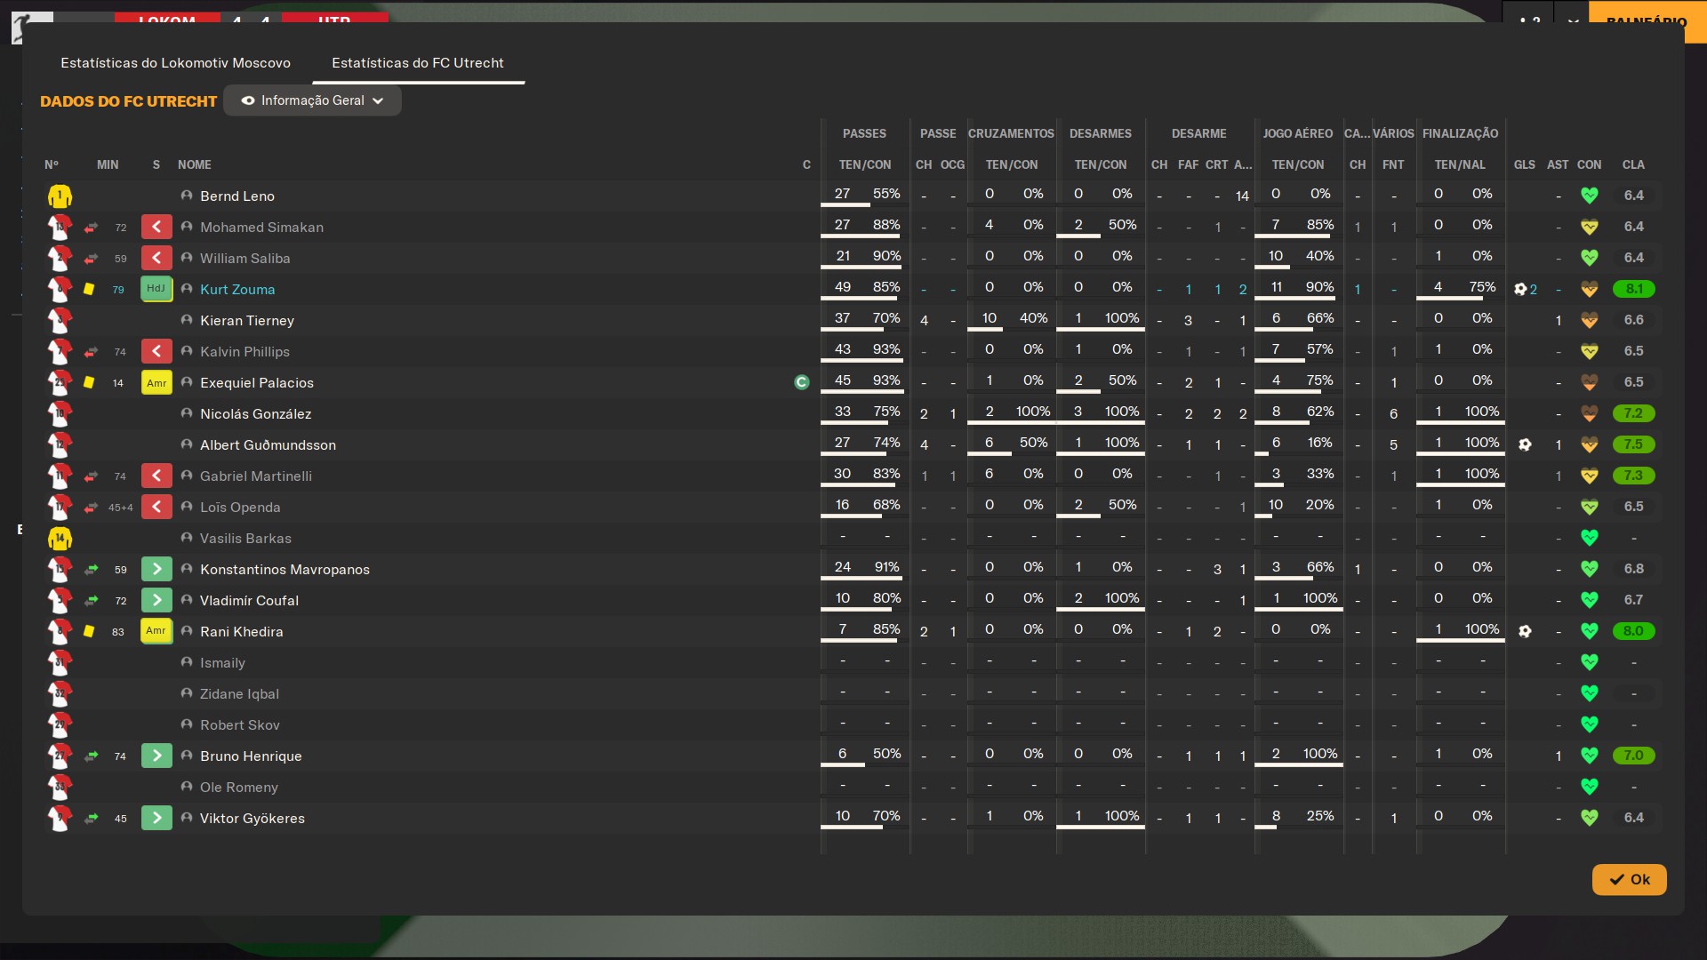Image resolution: width=1707 pixels, height=960 pixels.
Task: Click the JOGO AÉREO group header
Action: click(1298, 133)
